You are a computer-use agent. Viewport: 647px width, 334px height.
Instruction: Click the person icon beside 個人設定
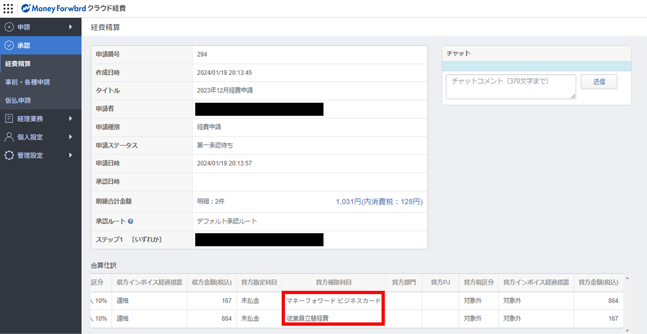9,137
